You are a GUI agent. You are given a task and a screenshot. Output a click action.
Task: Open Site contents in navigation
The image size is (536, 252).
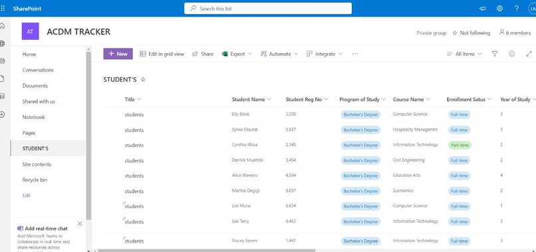(x=37, y=164)
